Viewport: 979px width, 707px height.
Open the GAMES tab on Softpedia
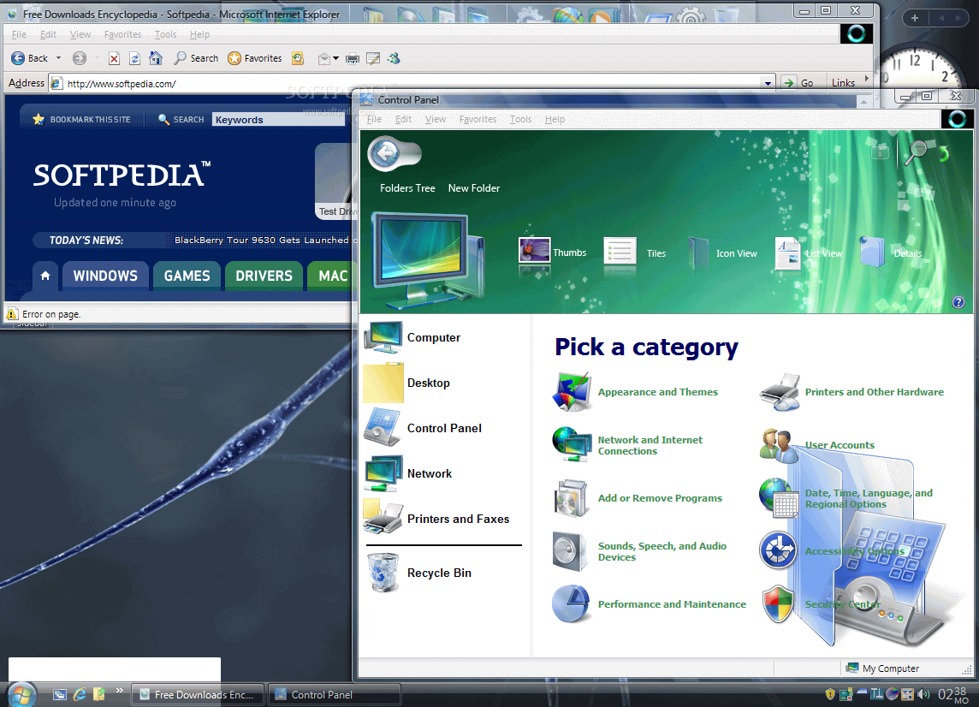[x=187, y=276]
